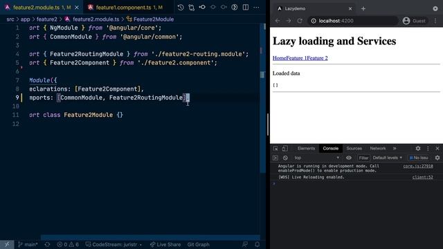
Task: Close the feature2.module.ts tab
Action: (77, 8)
